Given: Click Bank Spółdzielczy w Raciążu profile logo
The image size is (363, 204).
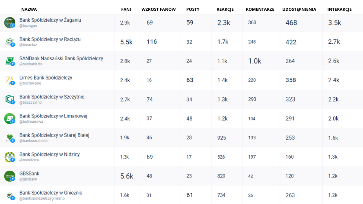Looking at the screenshot, I should pos(10,41).
